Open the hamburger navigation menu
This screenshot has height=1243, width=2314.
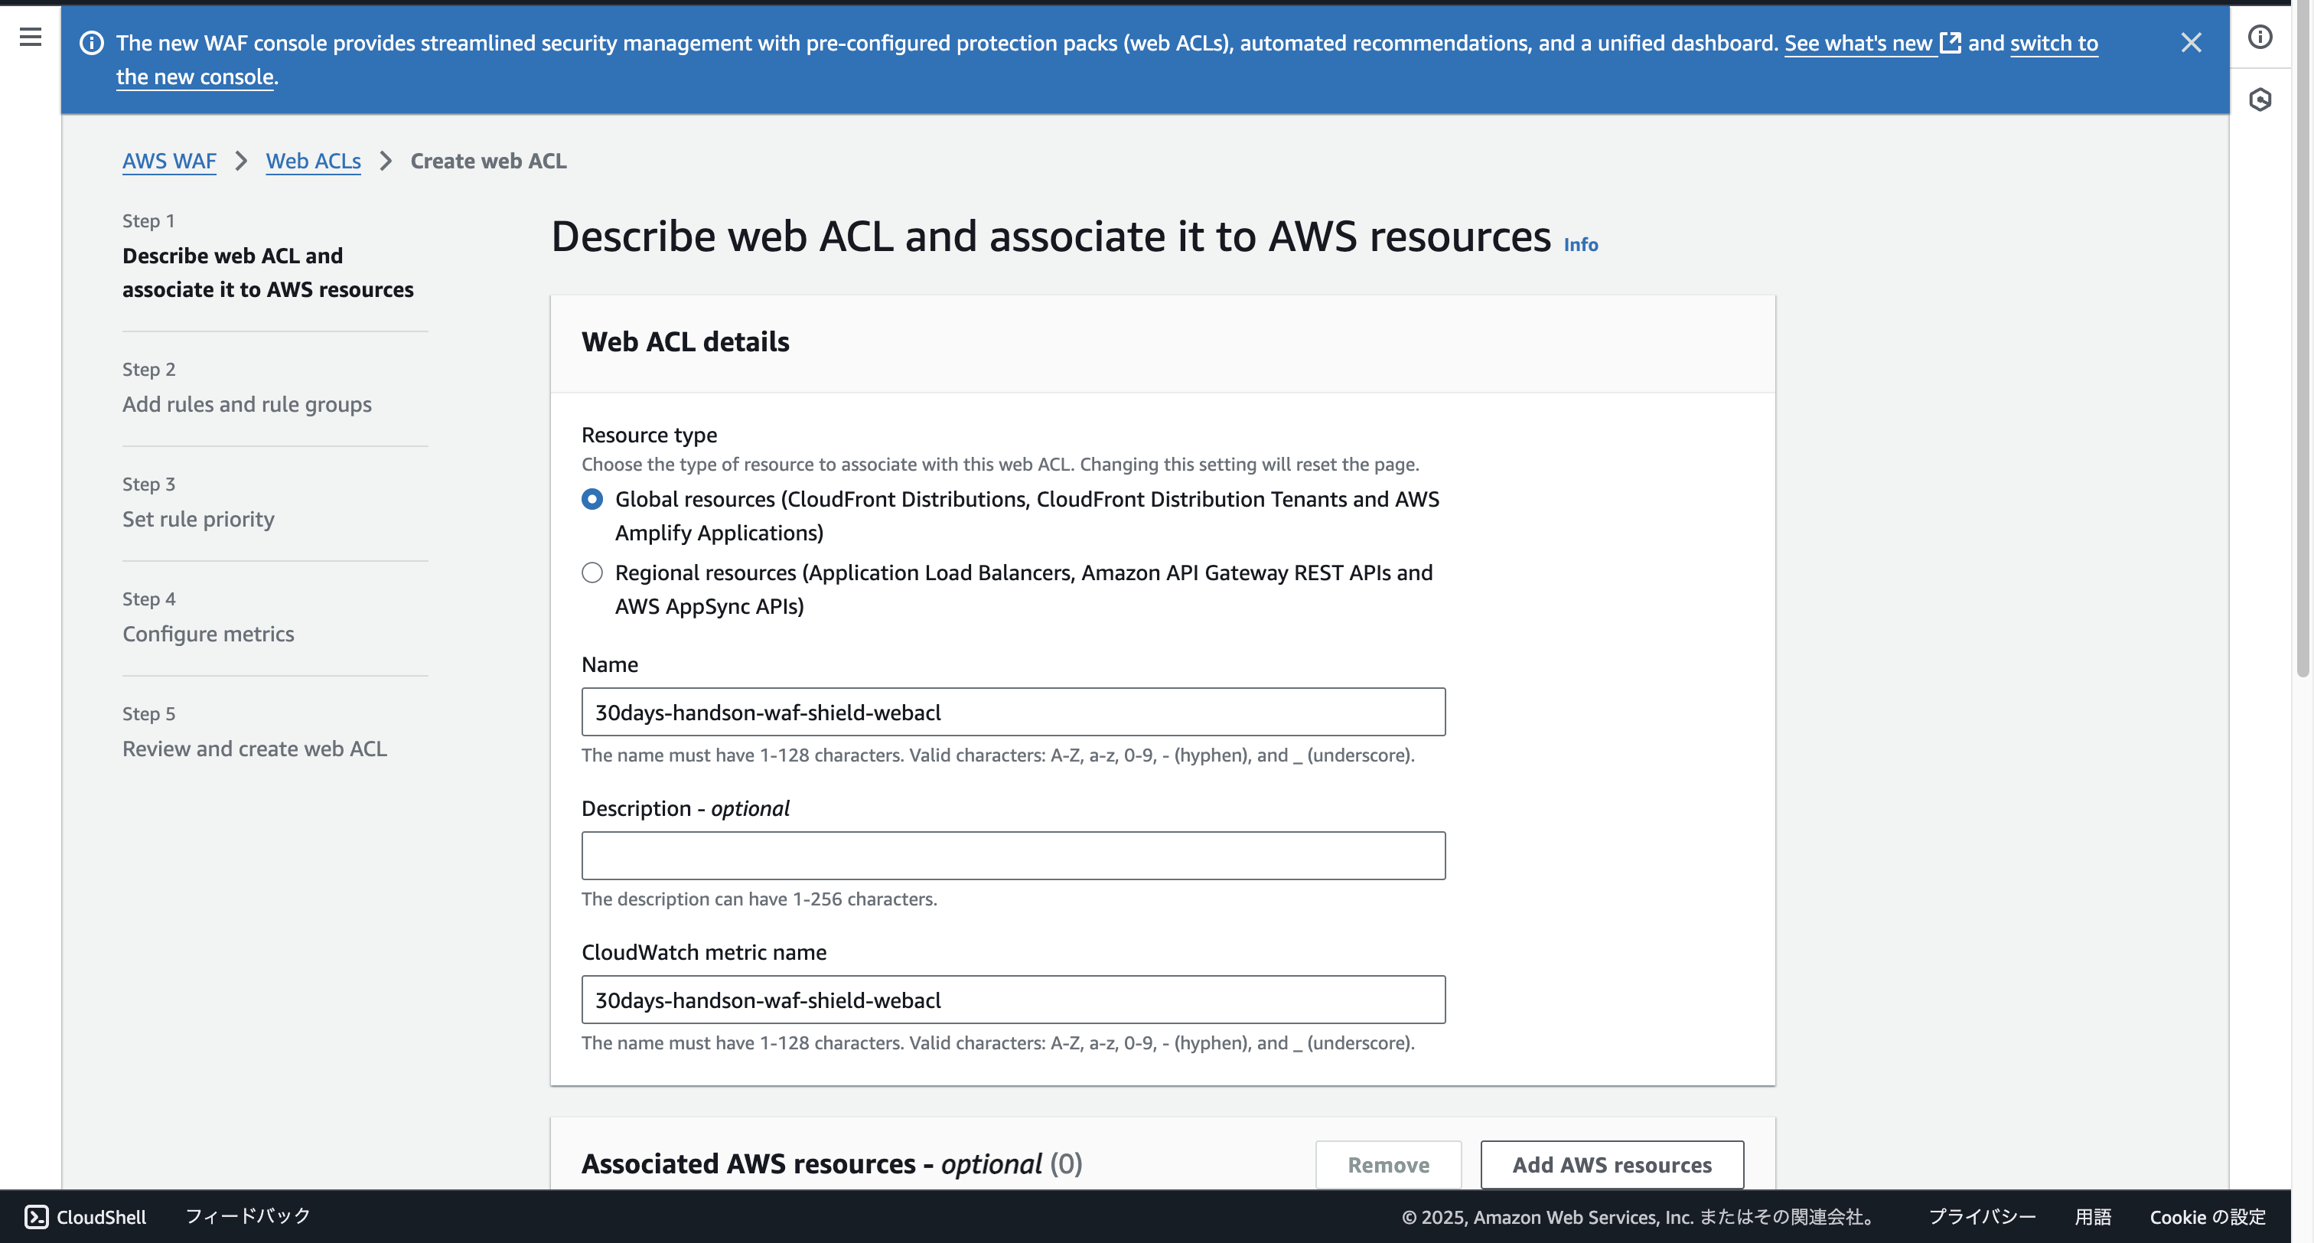point(31,37)
